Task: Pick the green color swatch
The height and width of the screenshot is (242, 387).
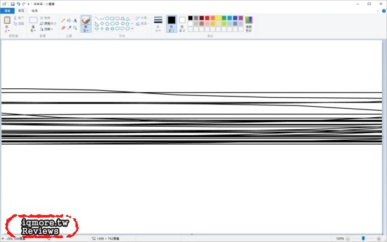Action: click(224, 18)
